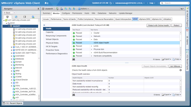Click the Recent Objects clock icon
This screenshot has height=107, width=191.
click(4, 103)
